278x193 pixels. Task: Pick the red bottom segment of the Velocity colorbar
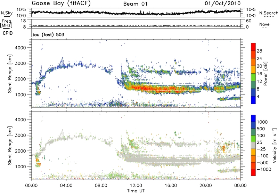[x=253, y=172]
